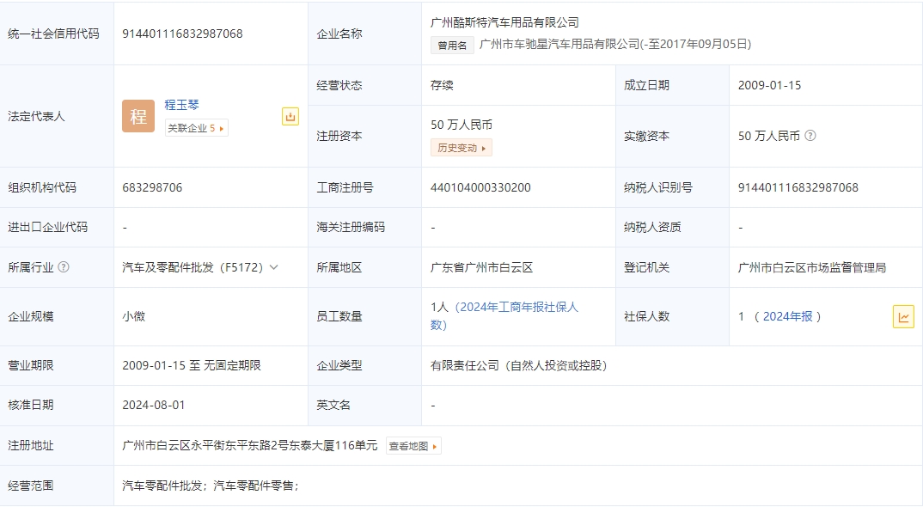Click the download icon beside 程玉琴

pyautogui.click(x=290, y=117)
